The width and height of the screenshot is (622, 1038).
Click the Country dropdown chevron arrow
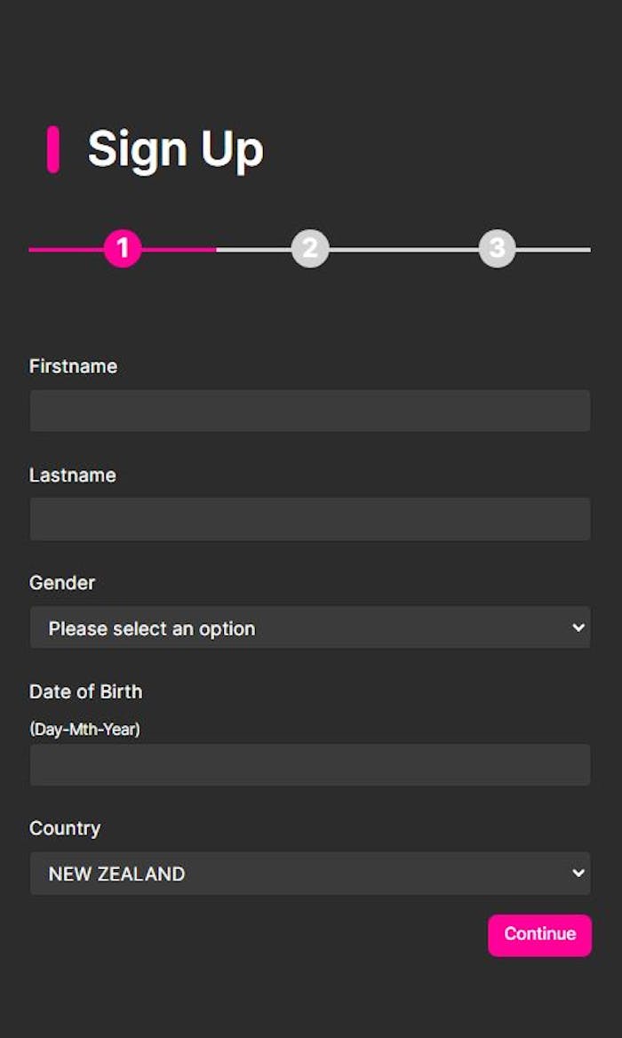(578, 873)
